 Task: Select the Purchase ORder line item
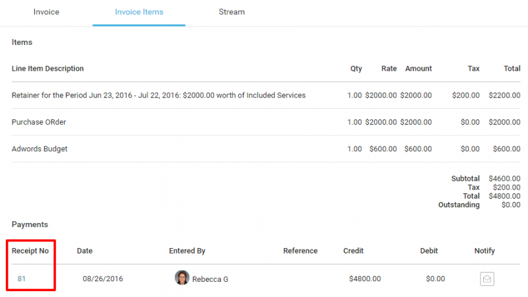pos(39,123)
